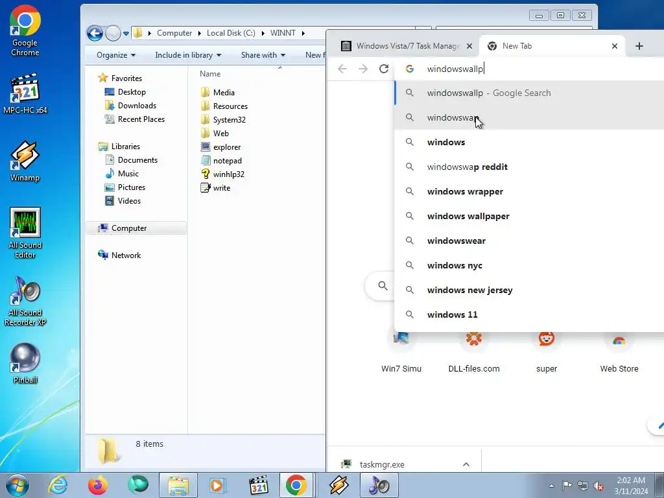Select Computer in navigation pane
This screenshot has height=498, width=664.
136,228
